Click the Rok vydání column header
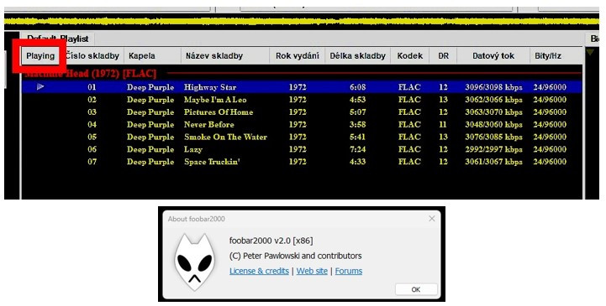Viewport: 606px width, 306px height. point(298,56)
